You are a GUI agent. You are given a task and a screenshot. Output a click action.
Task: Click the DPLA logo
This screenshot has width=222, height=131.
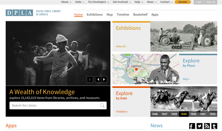20,13
